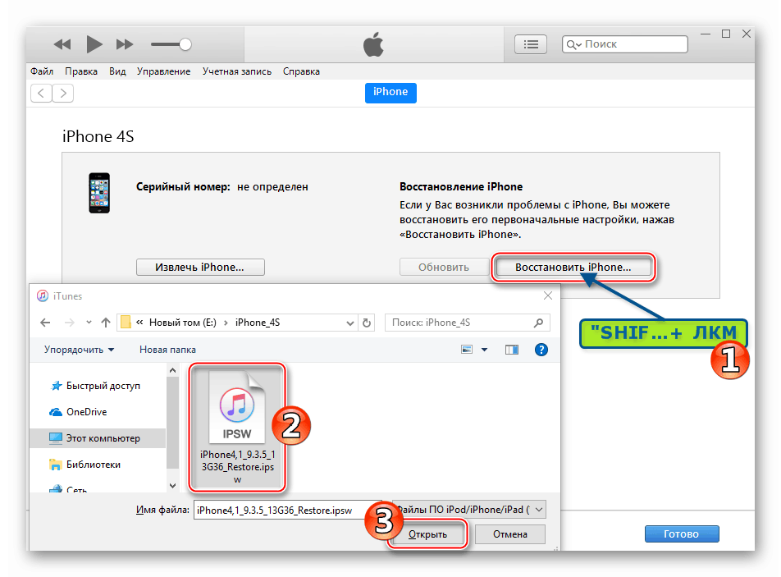
Task: Click sidebar scrollbar up arrow
Action: tap(172, 370)
